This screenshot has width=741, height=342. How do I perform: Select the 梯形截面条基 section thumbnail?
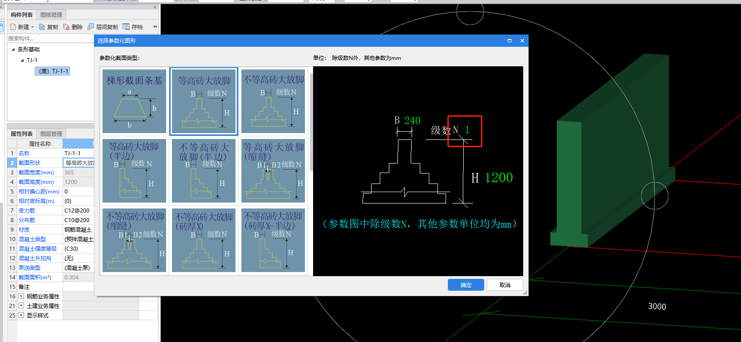134,101
